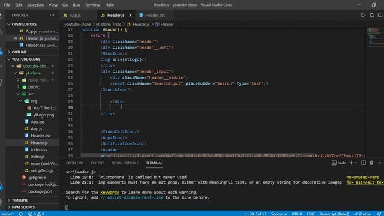
Task: Close the Header.js editor tab
Action: 131,15
